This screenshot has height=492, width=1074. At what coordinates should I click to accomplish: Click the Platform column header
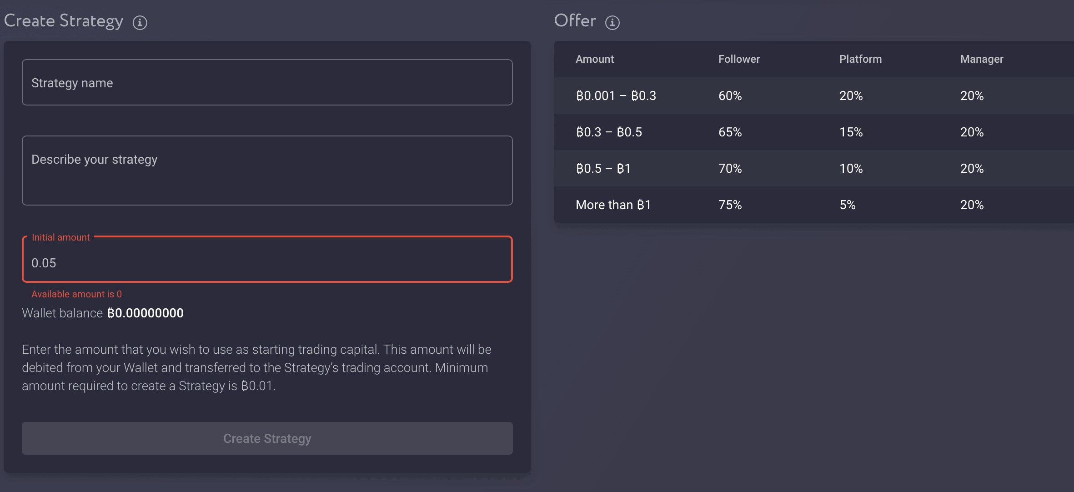coord(860,59)
